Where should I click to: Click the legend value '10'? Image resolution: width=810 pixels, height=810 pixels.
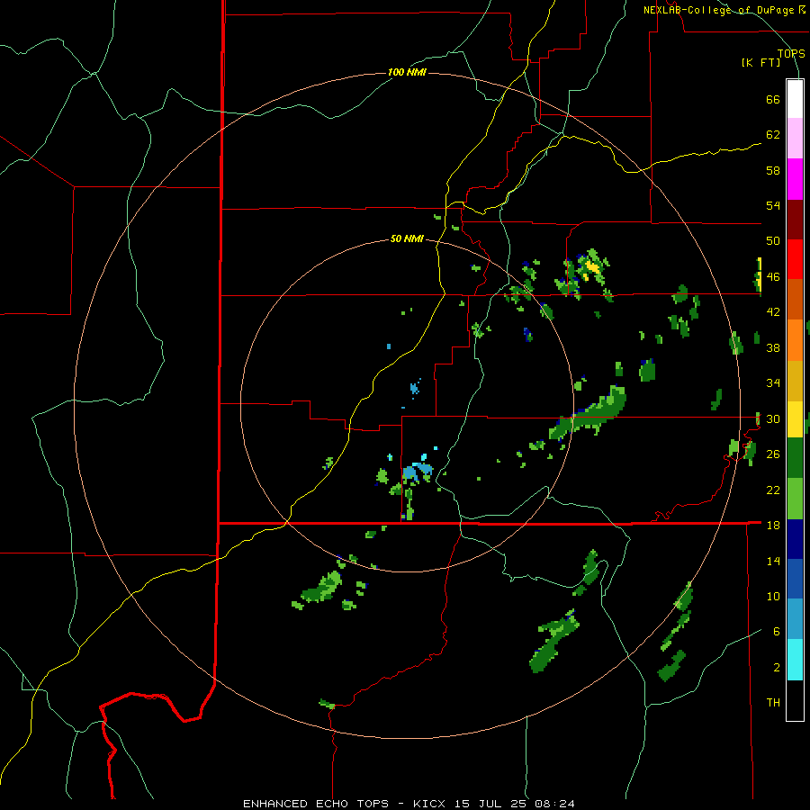[x=773, y=596]
